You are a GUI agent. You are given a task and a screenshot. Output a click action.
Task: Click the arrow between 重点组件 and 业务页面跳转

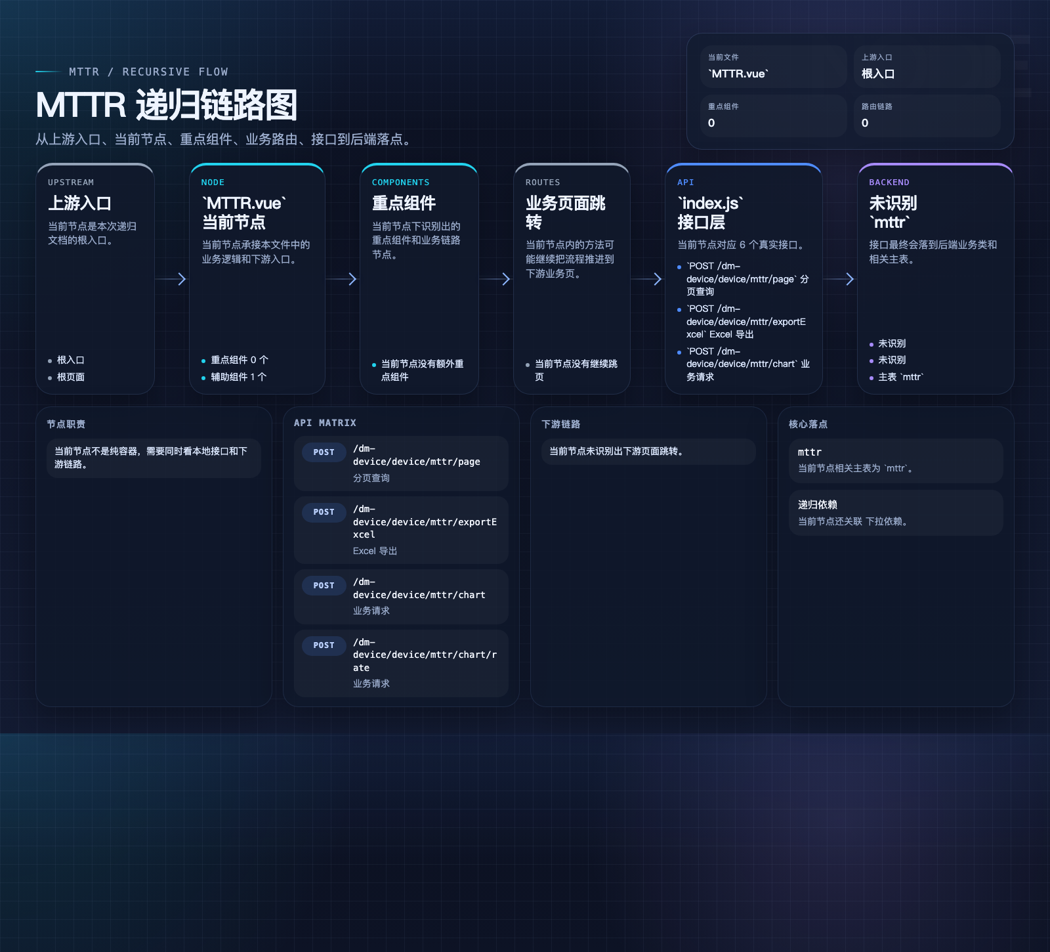coord(496,279)
